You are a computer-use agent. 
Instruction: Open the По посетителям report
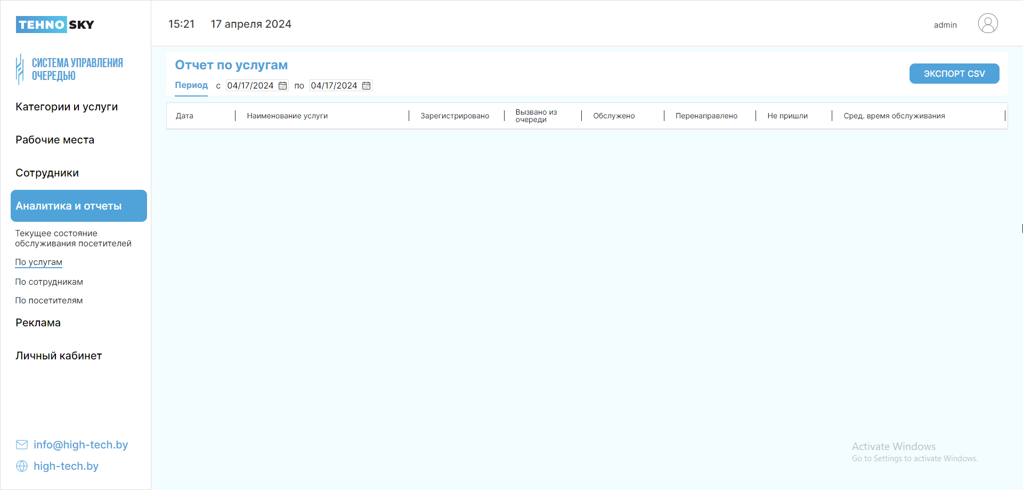49,301
